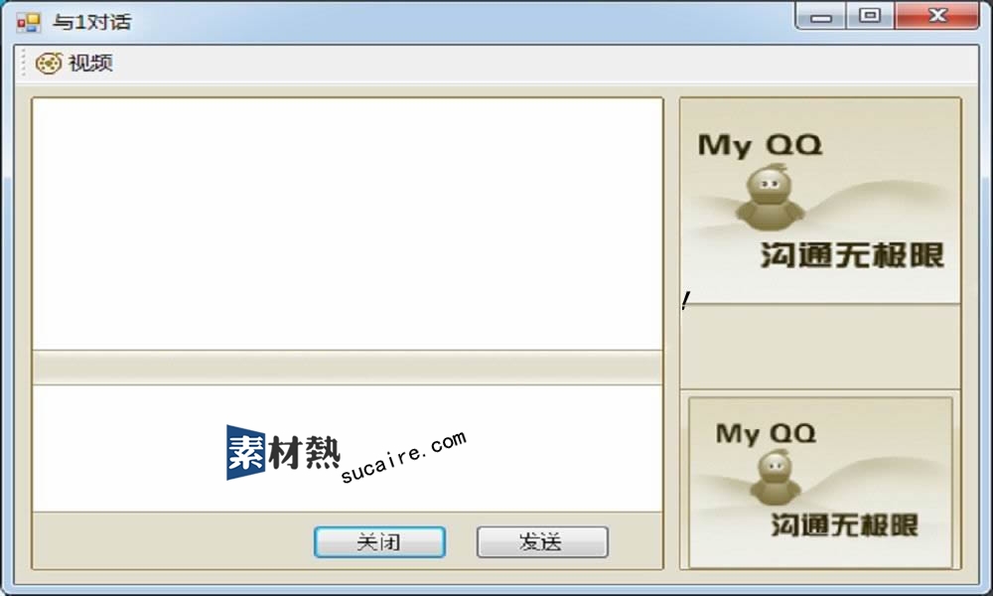The width and height of the screenshot is (993, 596).
Task: Click the lower 'My QQ' text
Action: click(766, 434)
